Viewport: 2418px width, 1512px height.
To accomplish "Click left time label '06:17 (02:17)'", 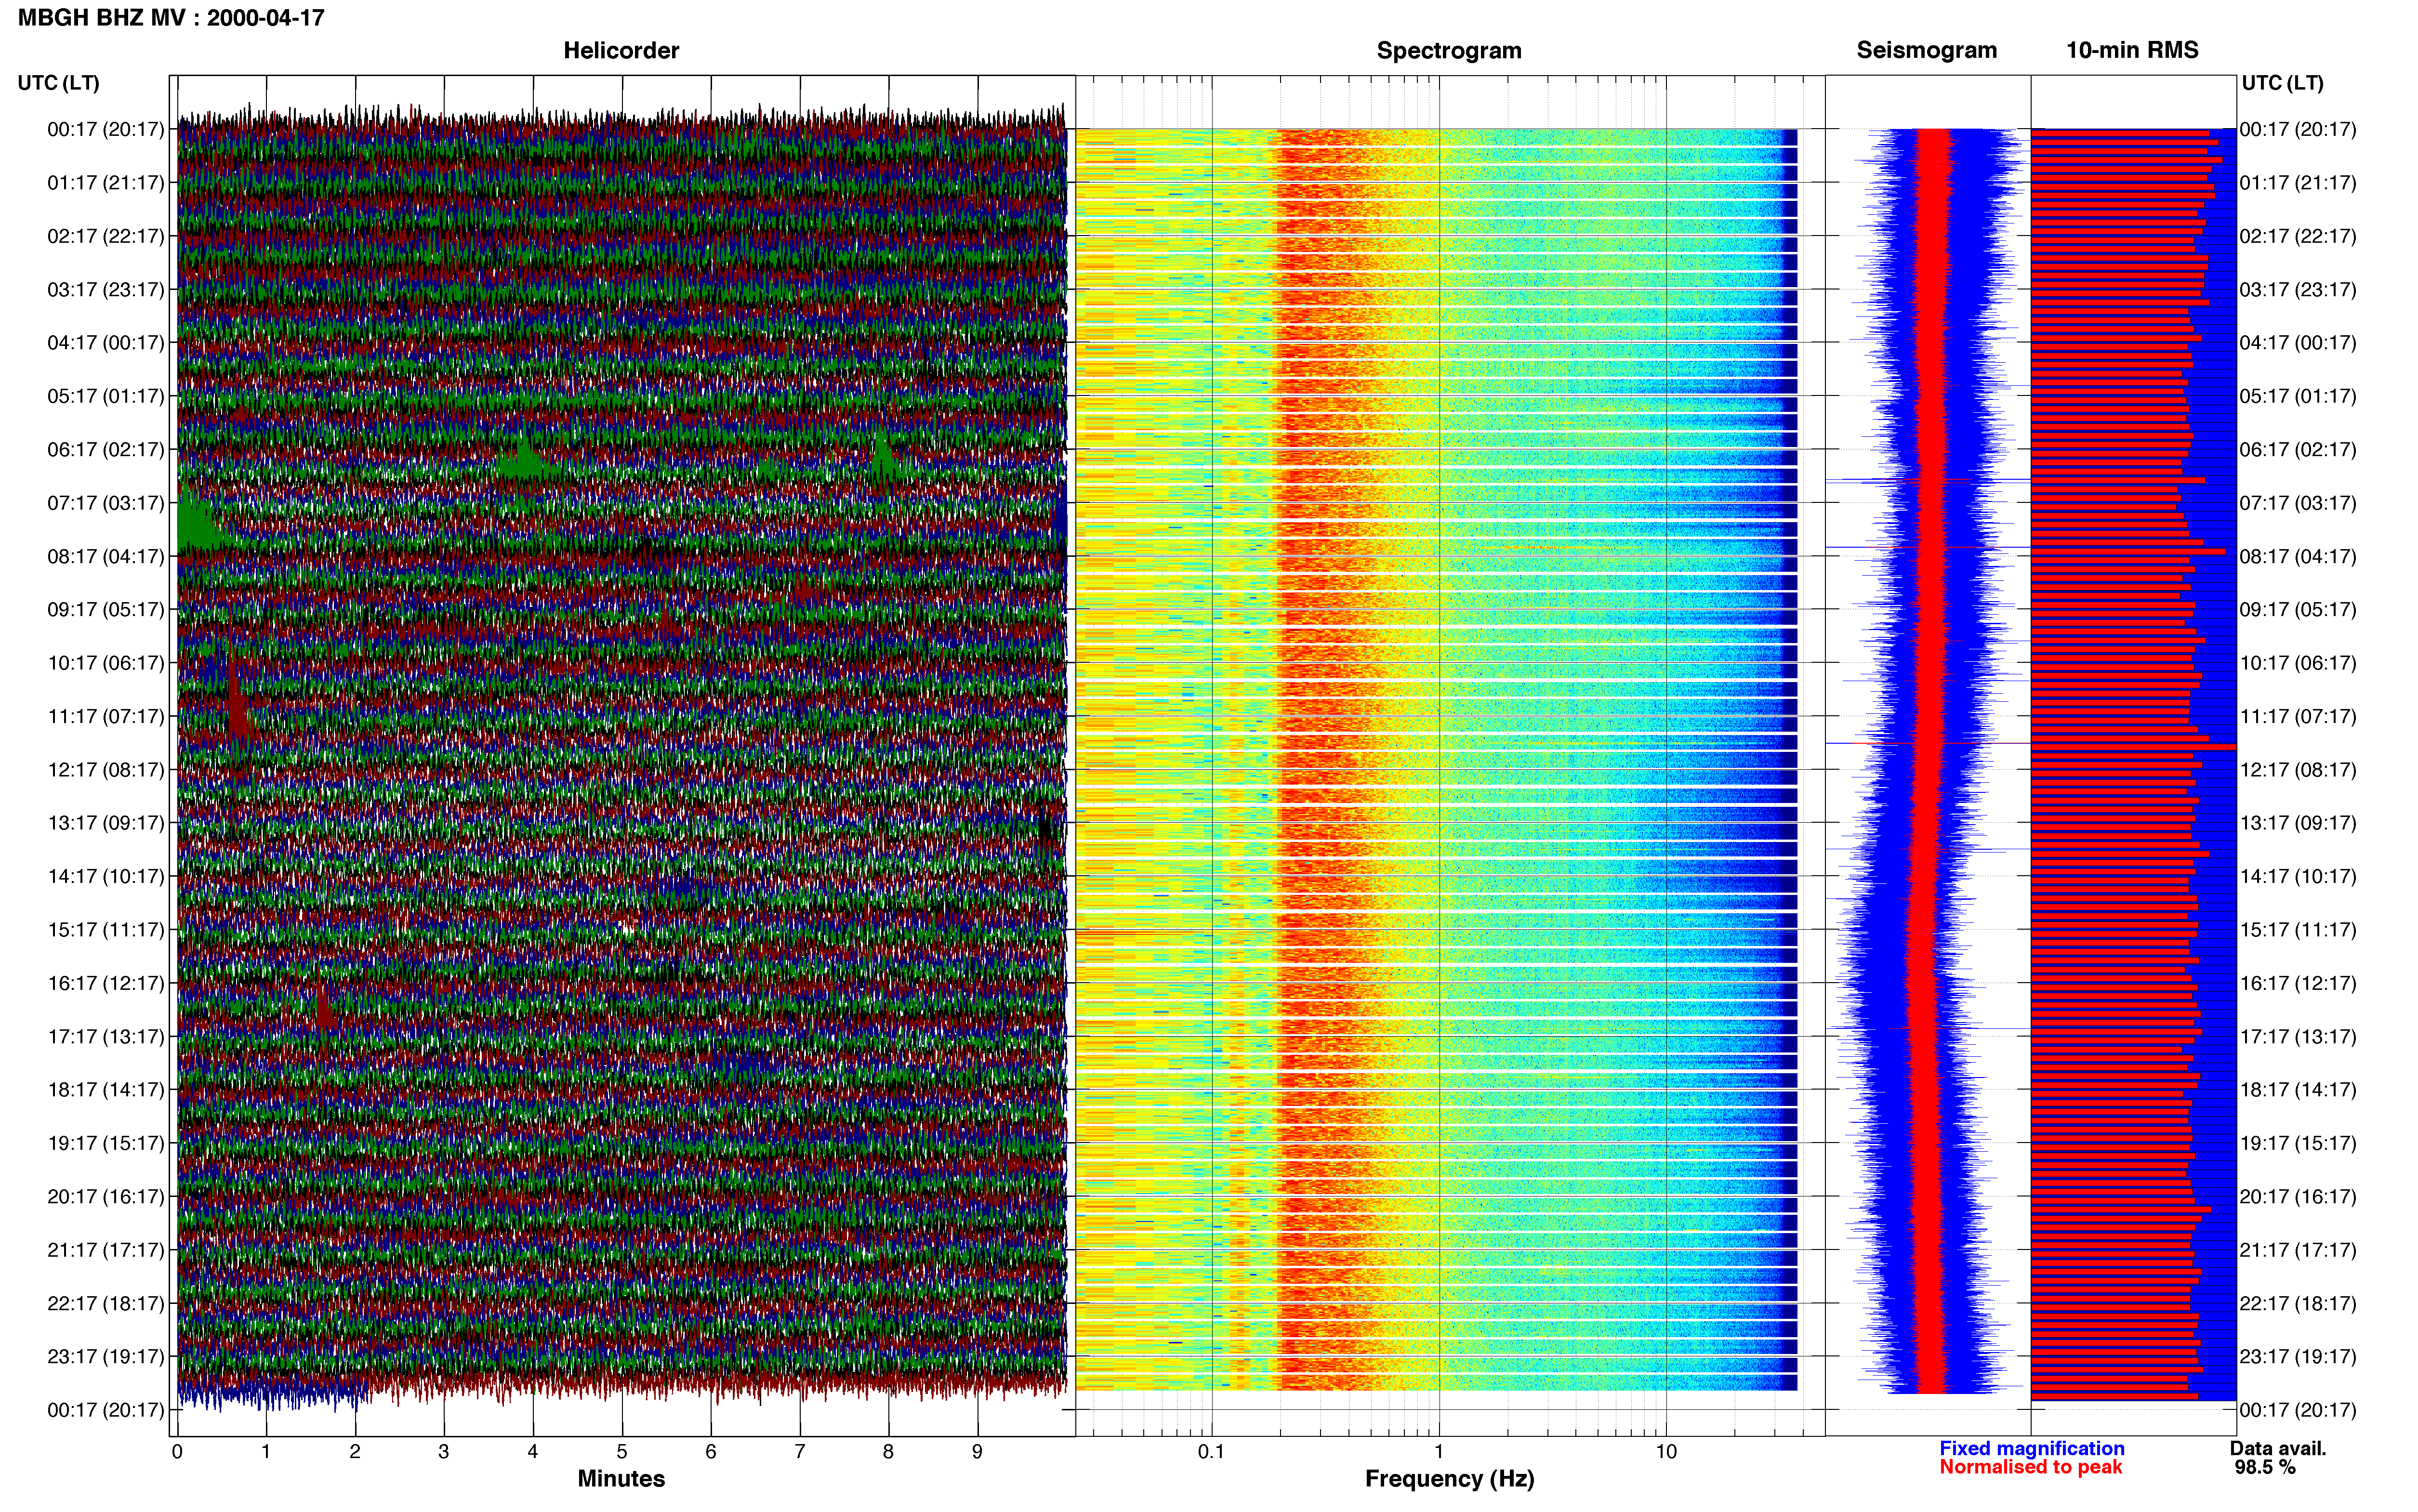I will pyautogui.click(x=106, y=450).
